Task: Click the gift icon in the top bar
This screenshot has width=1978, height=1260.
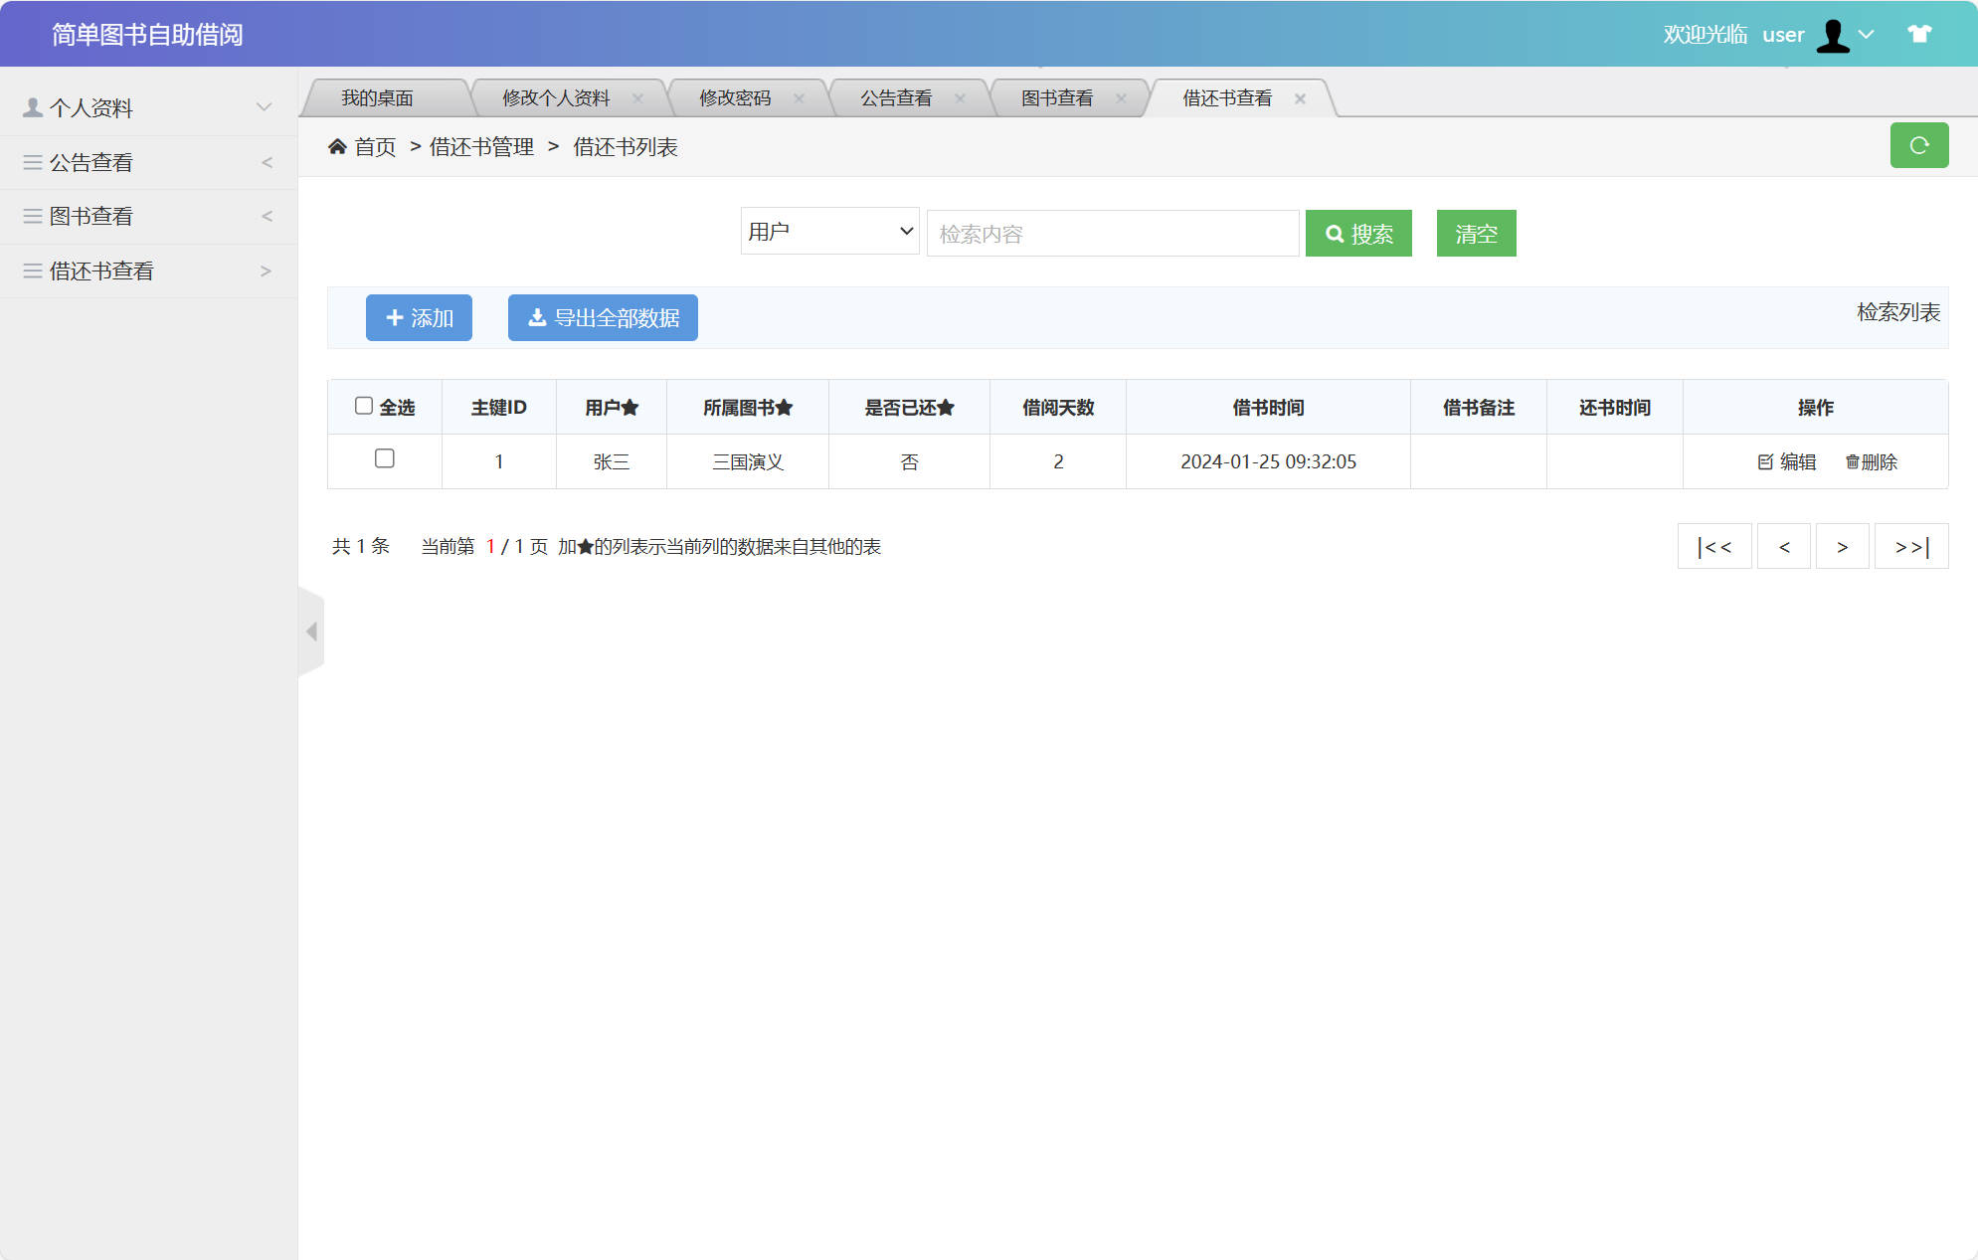Action: click(1918, 34)
